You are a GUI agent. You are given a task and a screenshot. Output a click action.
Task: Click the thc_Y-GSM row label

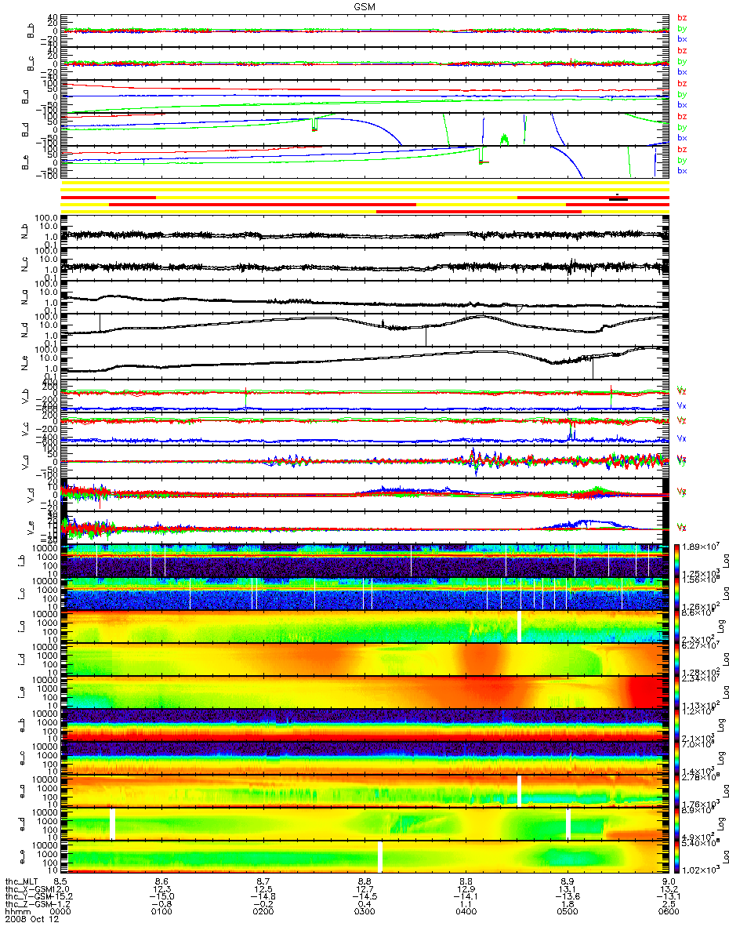[27, 897]
